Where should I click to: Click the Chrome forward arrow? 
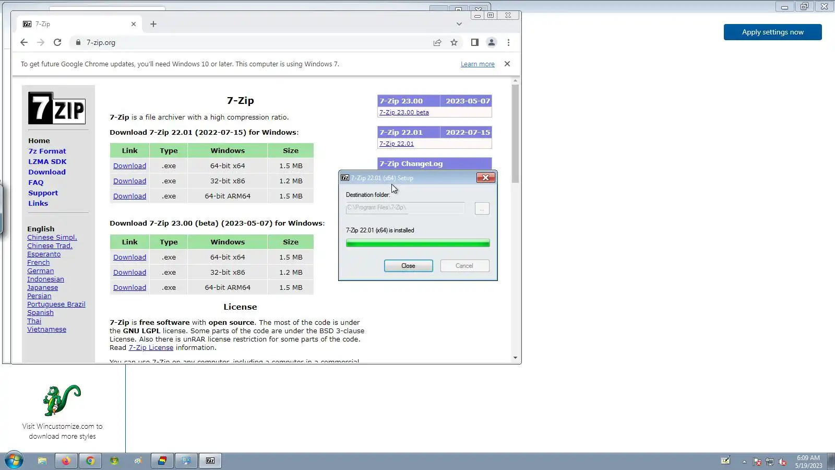point(41,42)
